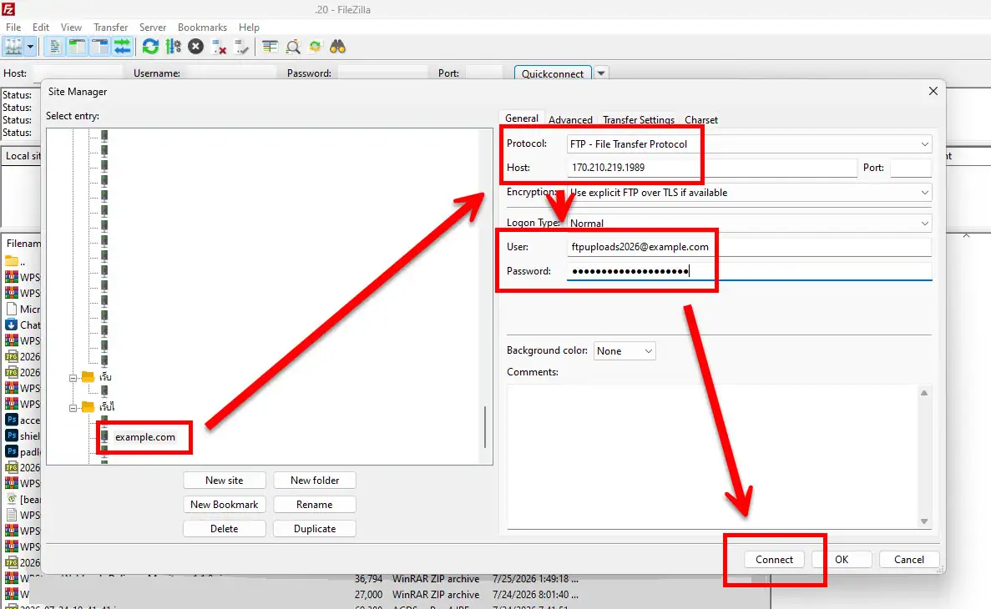Image resolution: width=991 pixels, height=609 pixels.
Task: Switch to the Charset tab
Action: (x=701, y=119)
